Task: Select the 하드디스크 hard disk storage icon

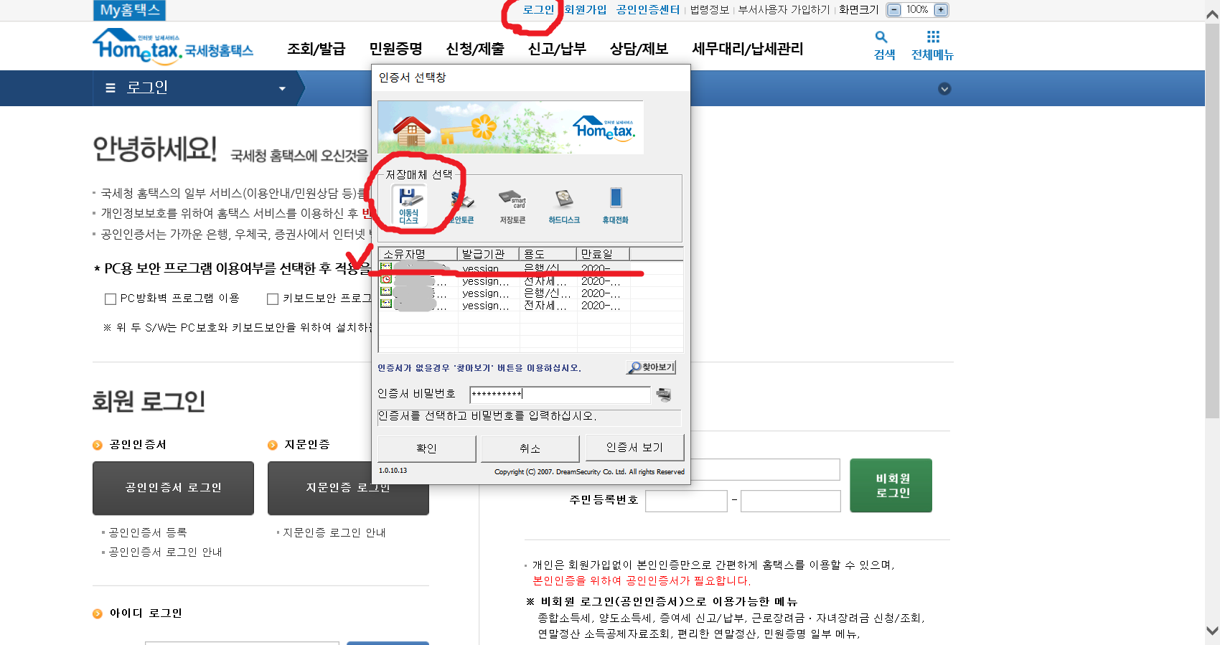Action: [x=564, y=206]
